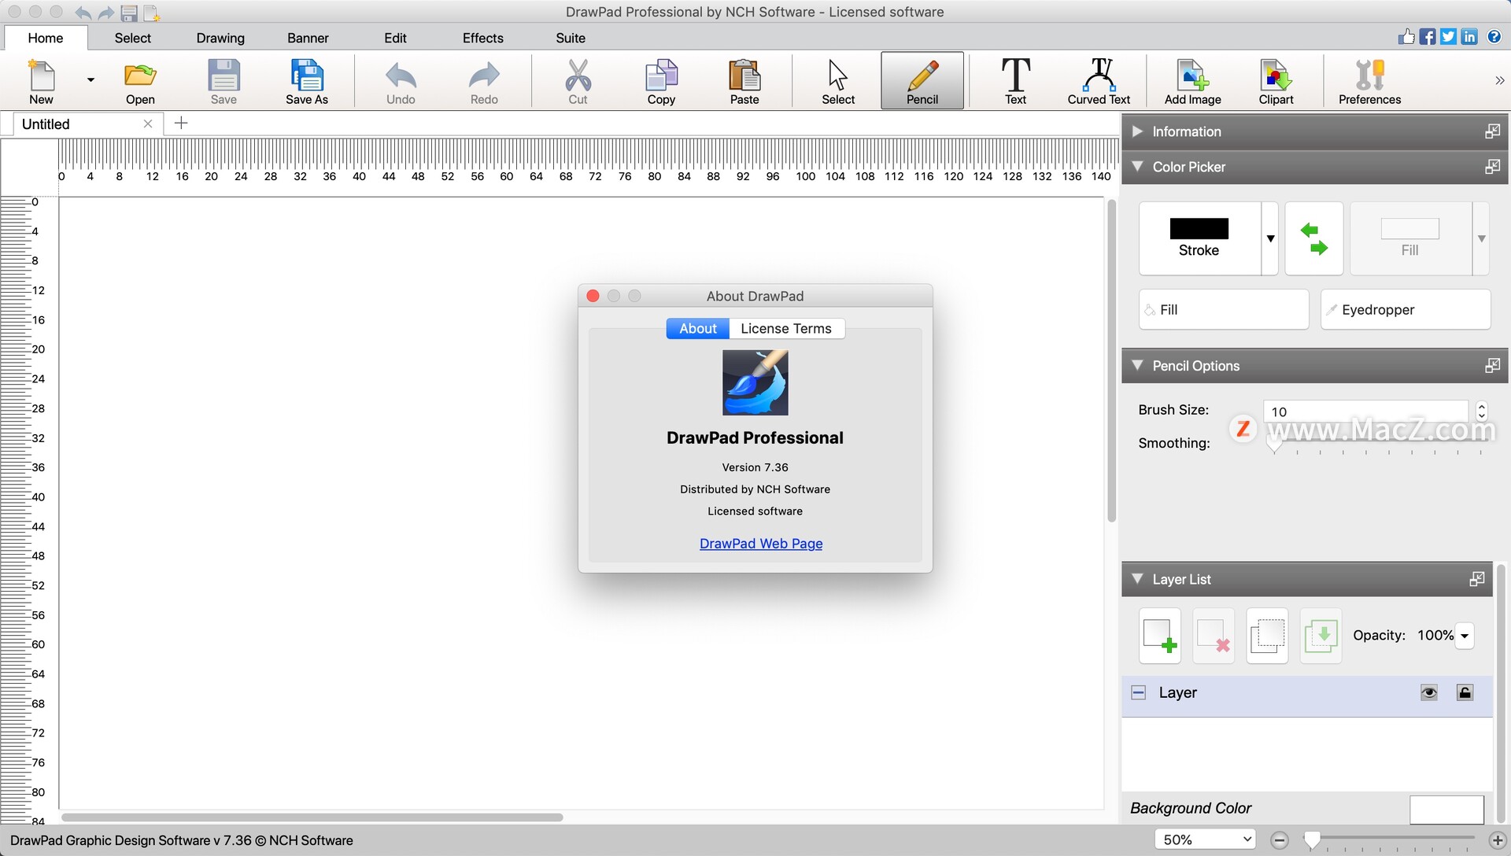Switch to the Effects ribbon tab

click(482, 38)
